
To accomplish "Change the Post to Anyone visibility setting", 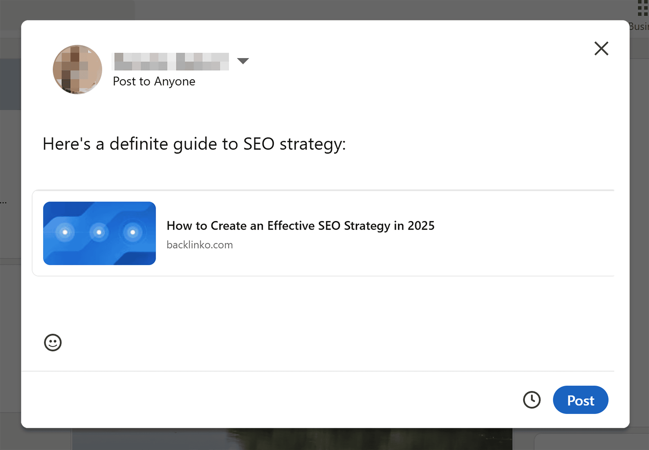I will [x=154, y=82].
